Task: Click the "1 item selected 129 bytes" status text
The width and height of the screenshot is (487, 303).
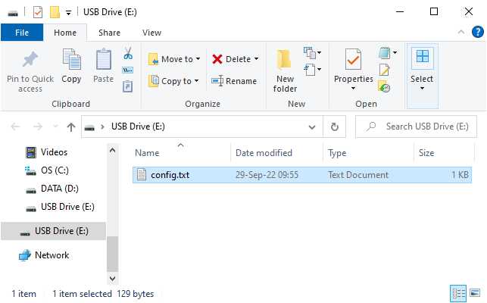Action: 103,294
